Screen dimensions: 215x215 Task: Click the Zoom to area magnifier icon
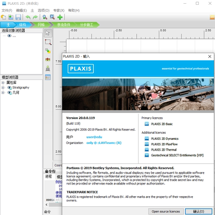tap(52, 17)
